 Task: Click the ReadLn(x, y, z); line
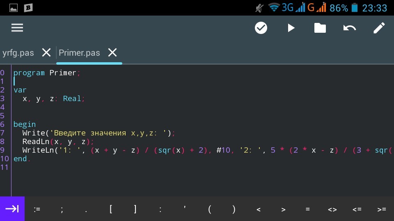tap(58, 142)
